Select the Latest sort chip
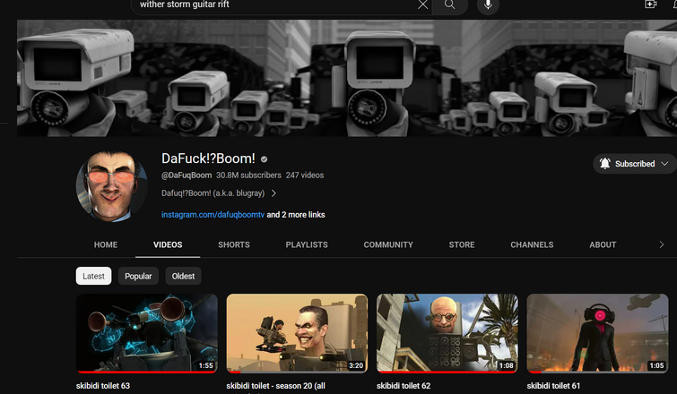This screenshot has width=677, height=394. click(x=93, y=276)
